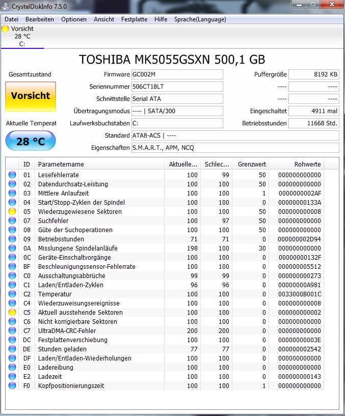
Task: Open the Ansicht menu
Action: [104, 19]
